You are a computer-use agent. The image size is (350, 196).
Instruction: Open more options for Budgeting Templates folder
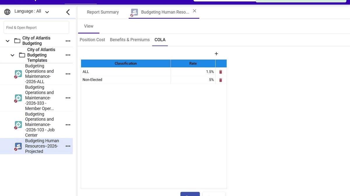(68, 55)
